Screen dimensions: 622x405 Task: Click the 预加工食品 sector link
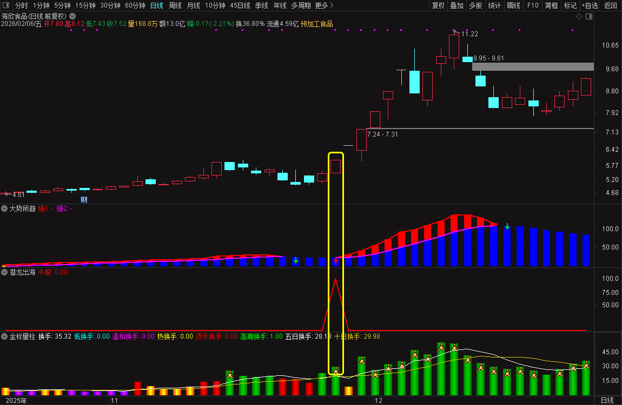(x=316, y=24)
